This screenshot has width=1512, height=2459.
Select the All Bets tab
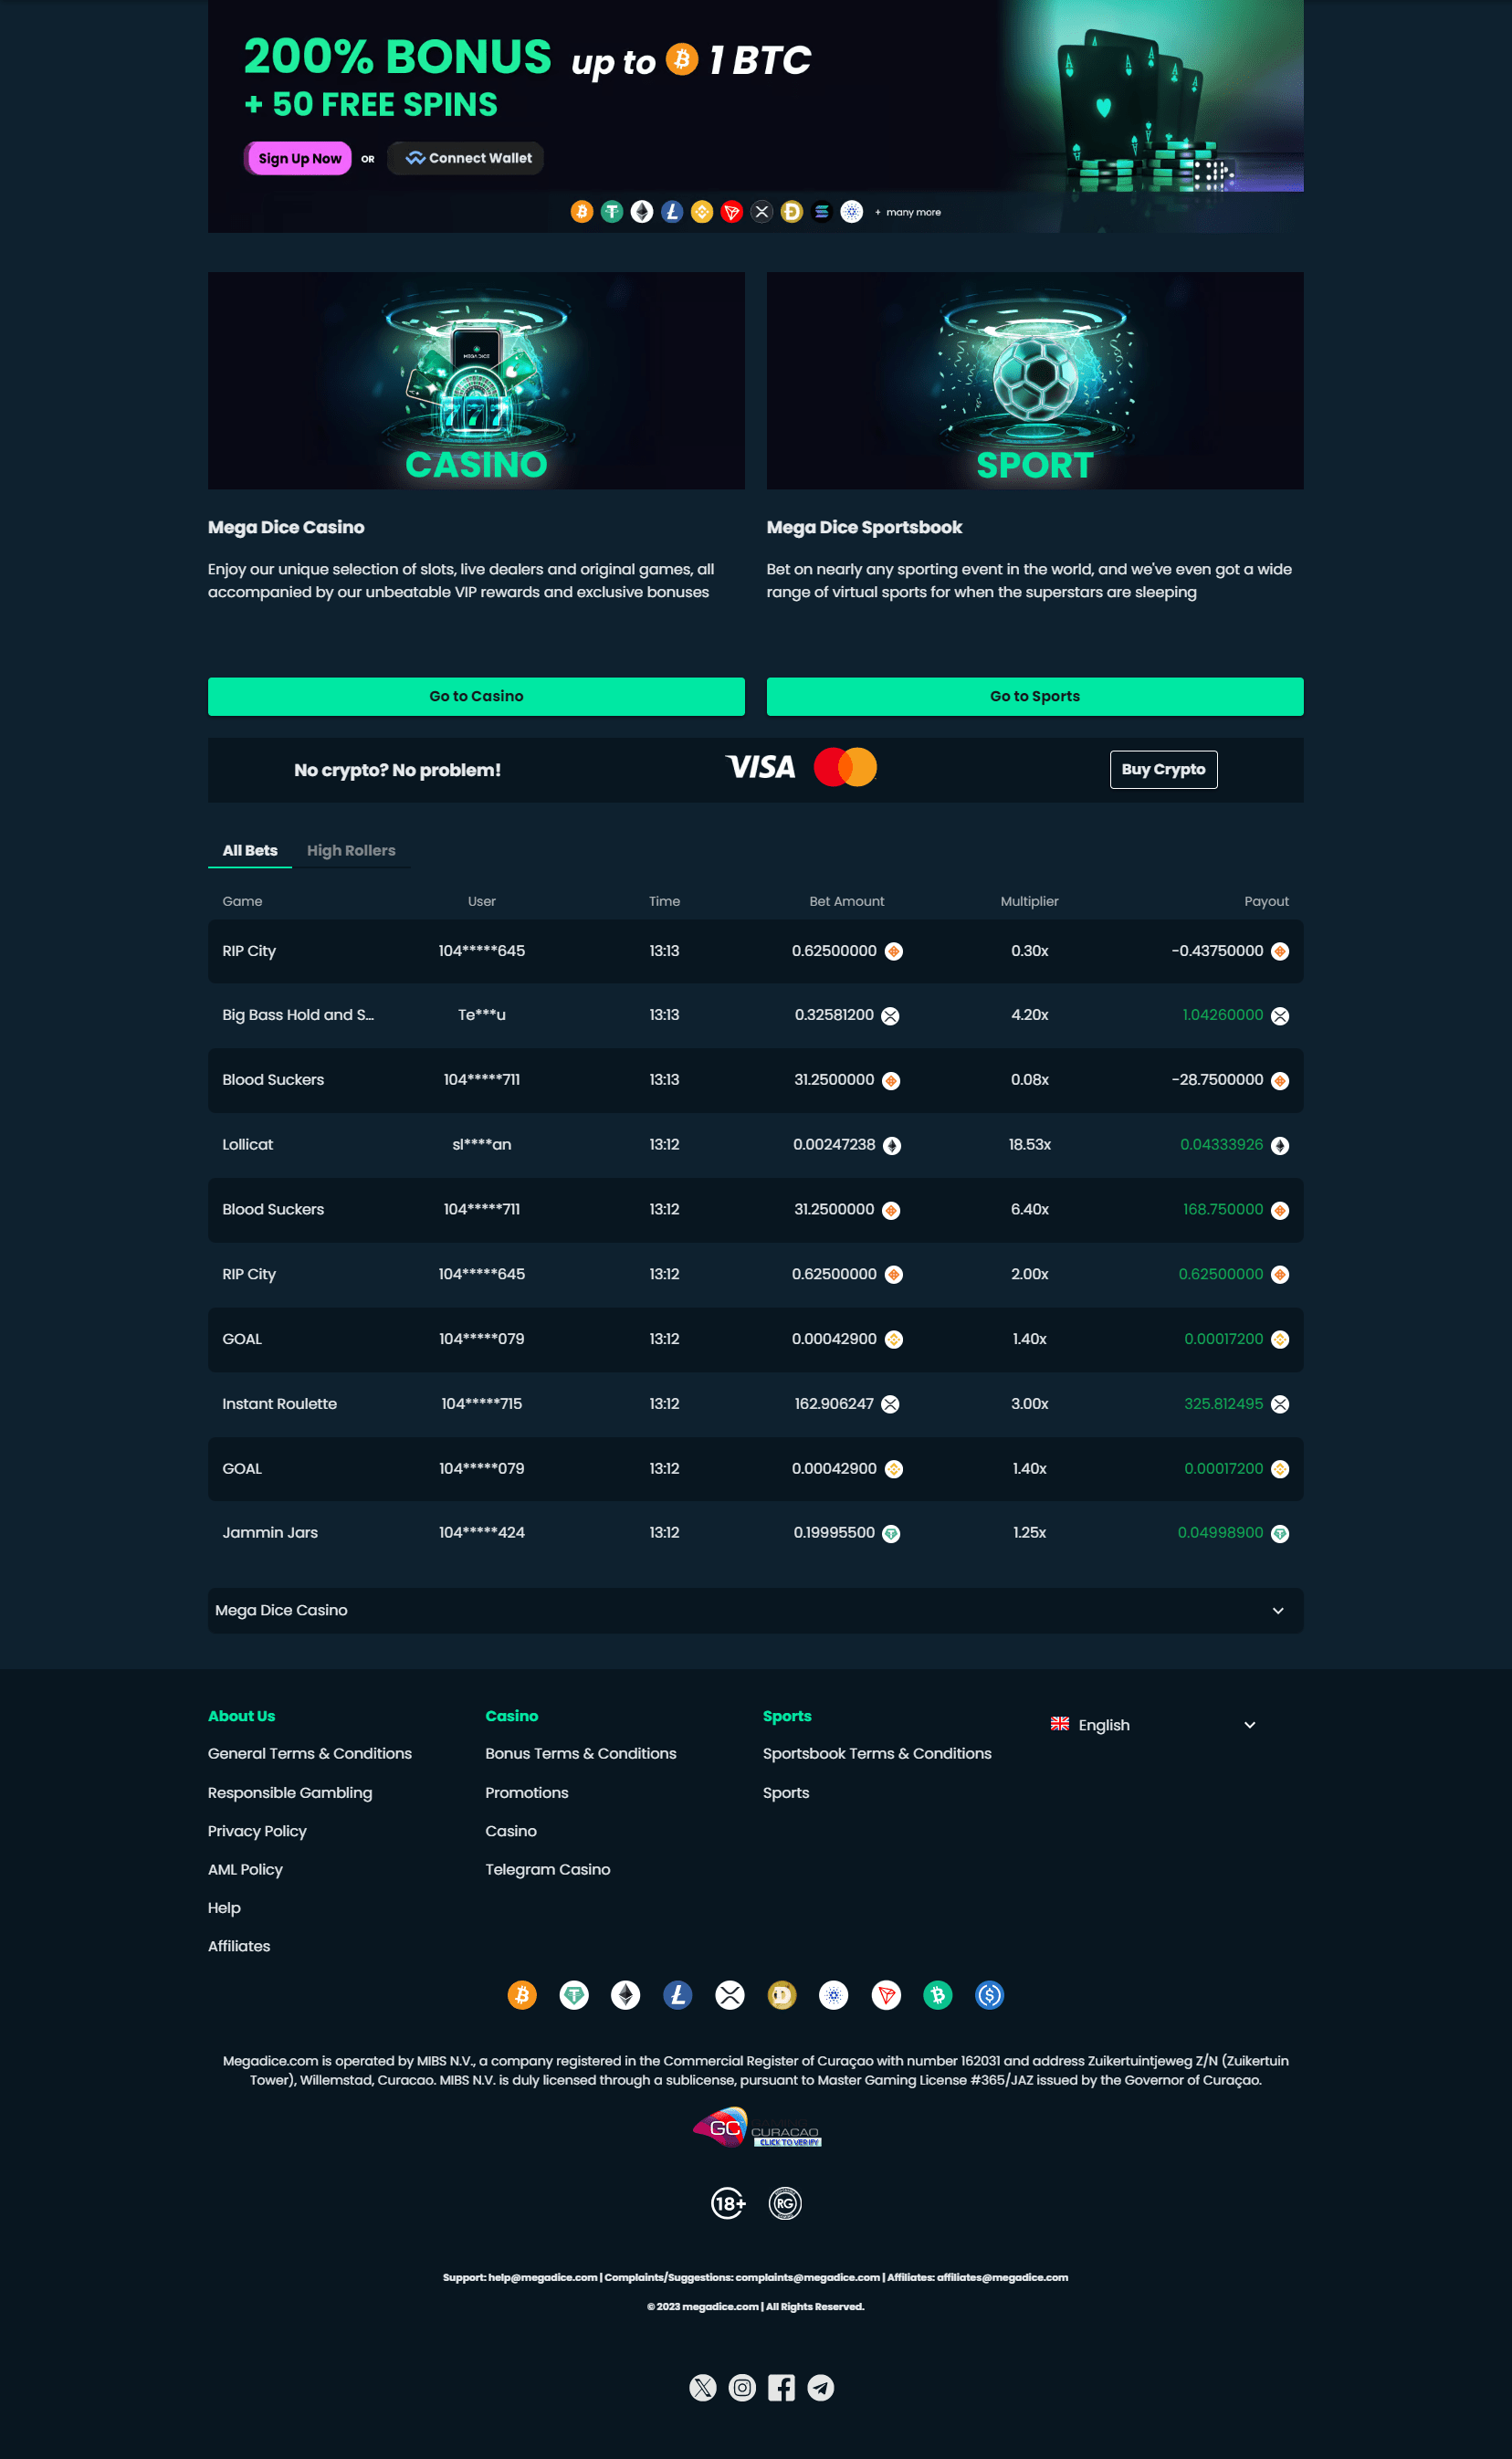[250, 850]
